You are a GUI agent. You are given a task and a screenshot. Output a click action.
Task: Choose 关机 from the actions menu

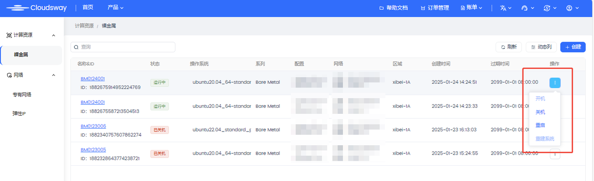pos(541,112)
